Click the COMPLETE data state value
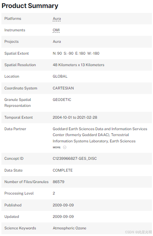This screenshot has height=236, width=153. click(63, 170)
